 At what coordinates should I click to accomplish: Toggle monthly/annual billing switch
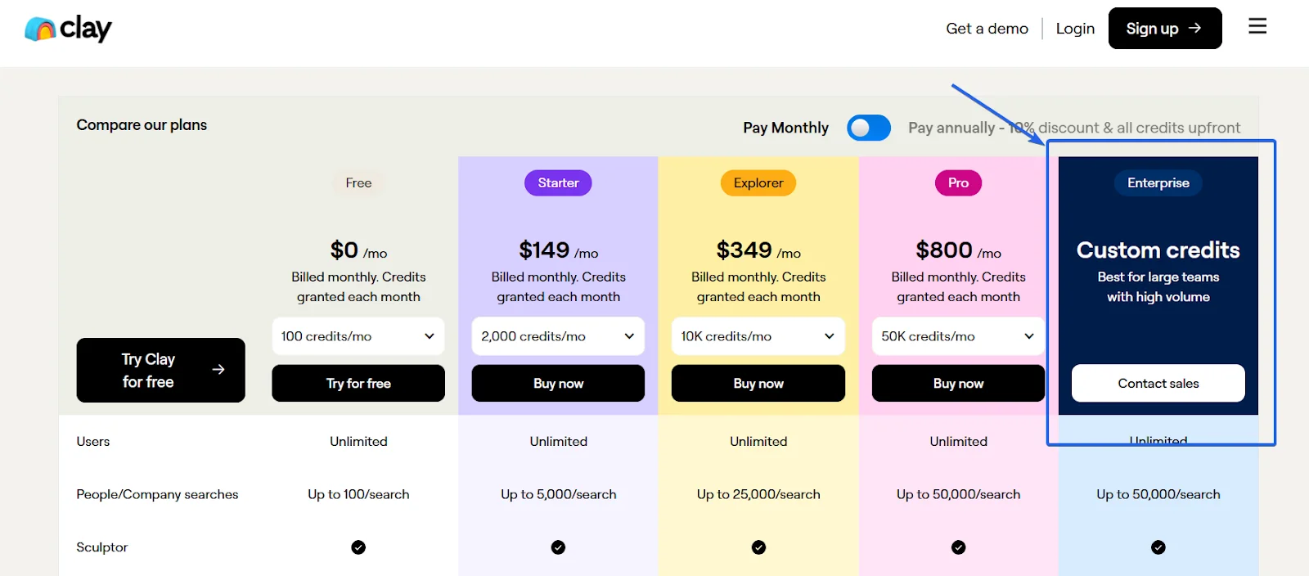pyautogui.click(x=868, y=128)
